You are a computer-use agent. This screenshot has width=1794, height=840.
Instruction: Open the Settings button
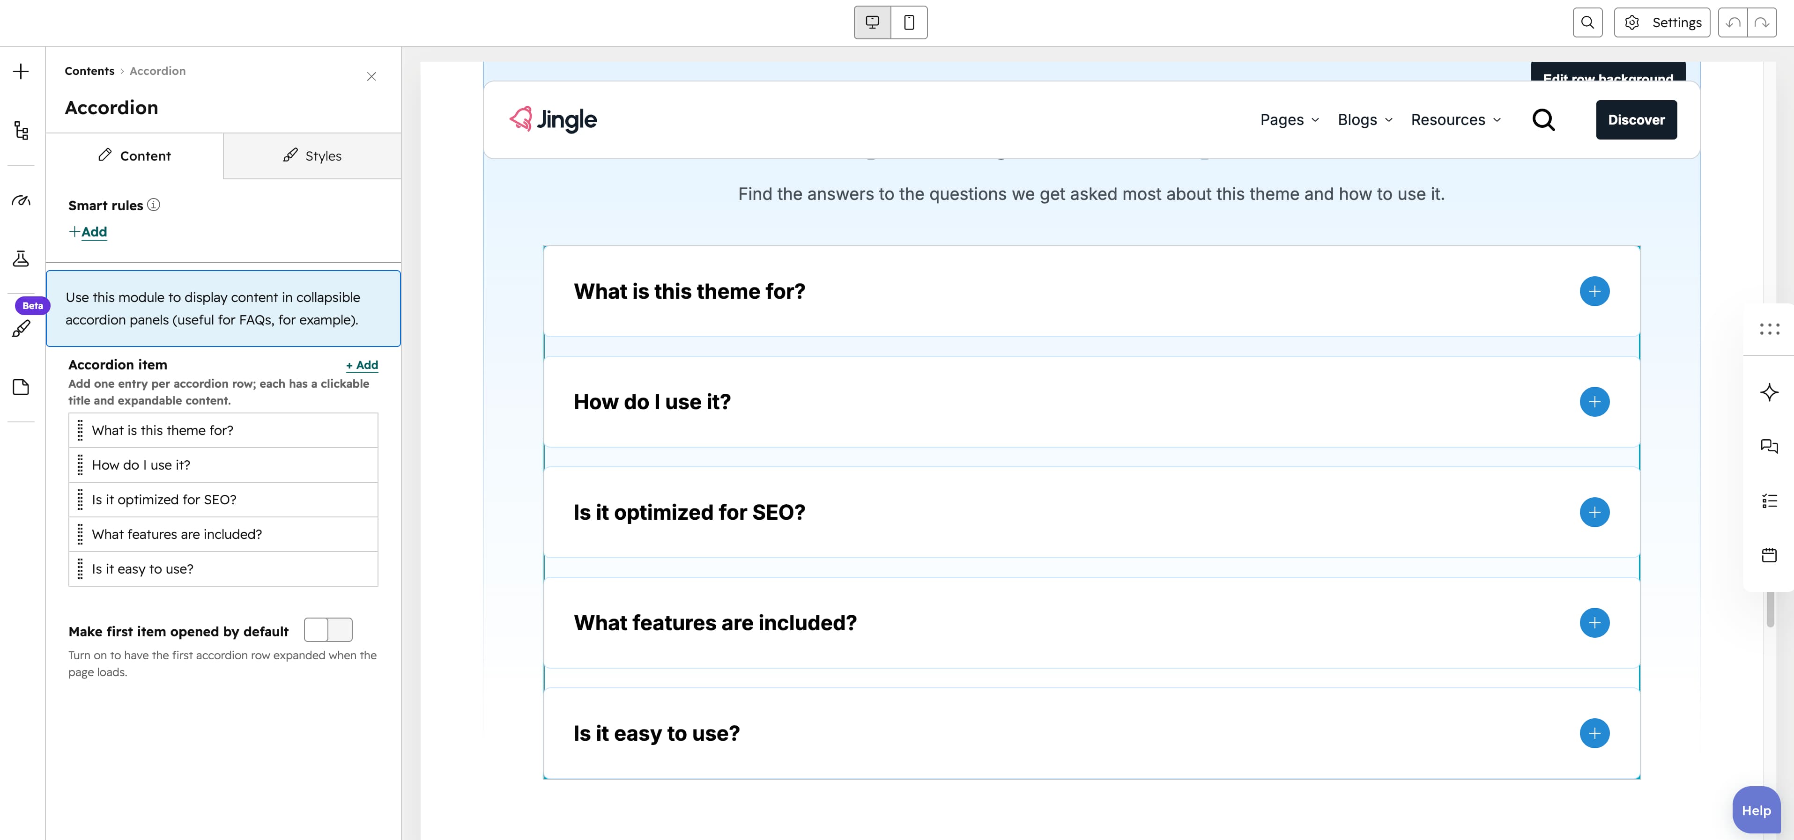tap(1662, 23)
